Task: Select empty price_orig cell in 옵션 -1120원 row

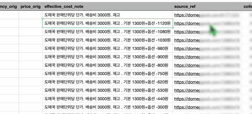Action: pyautogui.click(x=31, y=23)
